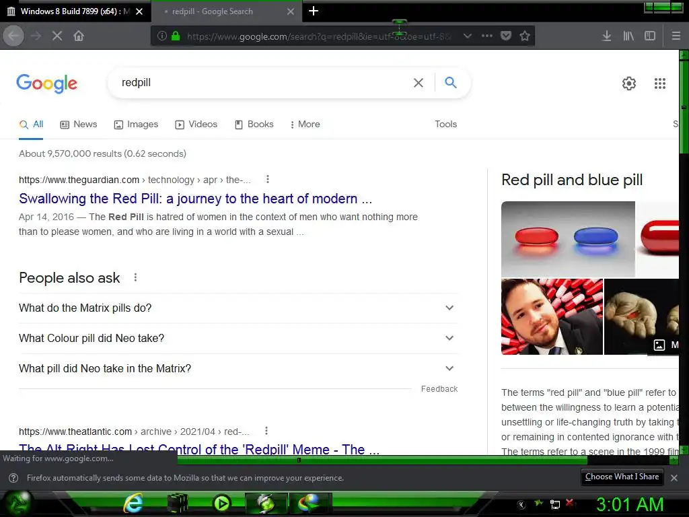Open the Atlantic Redpill Meme article

pyautogui.click(x=199, y=449)
